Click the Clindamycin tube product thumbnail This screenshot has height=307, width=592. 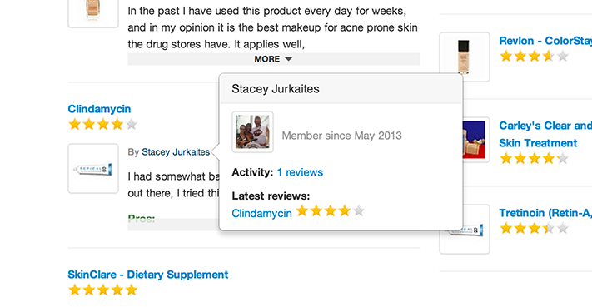93,169
